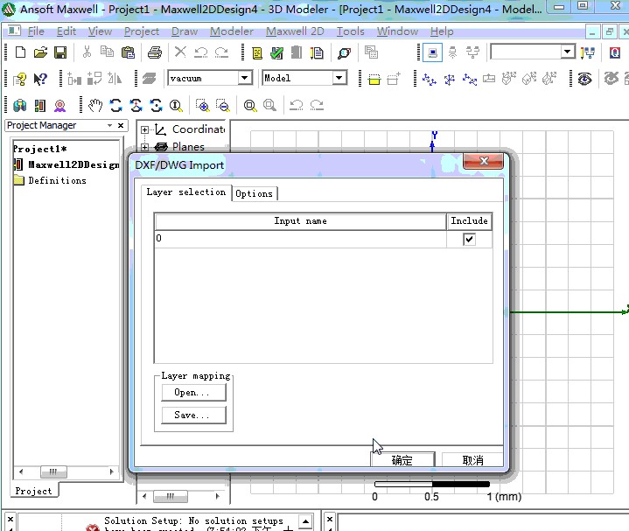
Task: Expand the Planes tree node
Action: click(x=144, y=147)
